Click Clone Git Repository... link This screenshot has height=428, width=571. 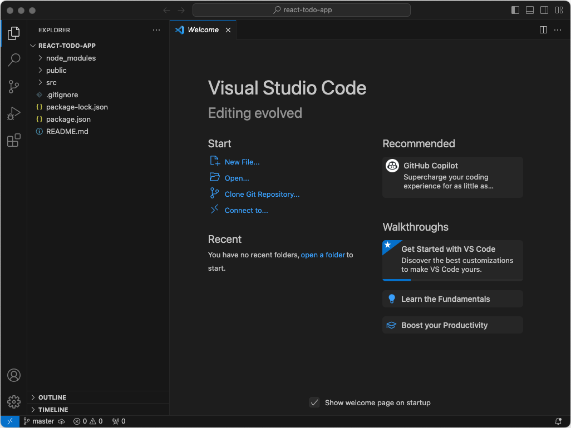[x=262, y=194]
